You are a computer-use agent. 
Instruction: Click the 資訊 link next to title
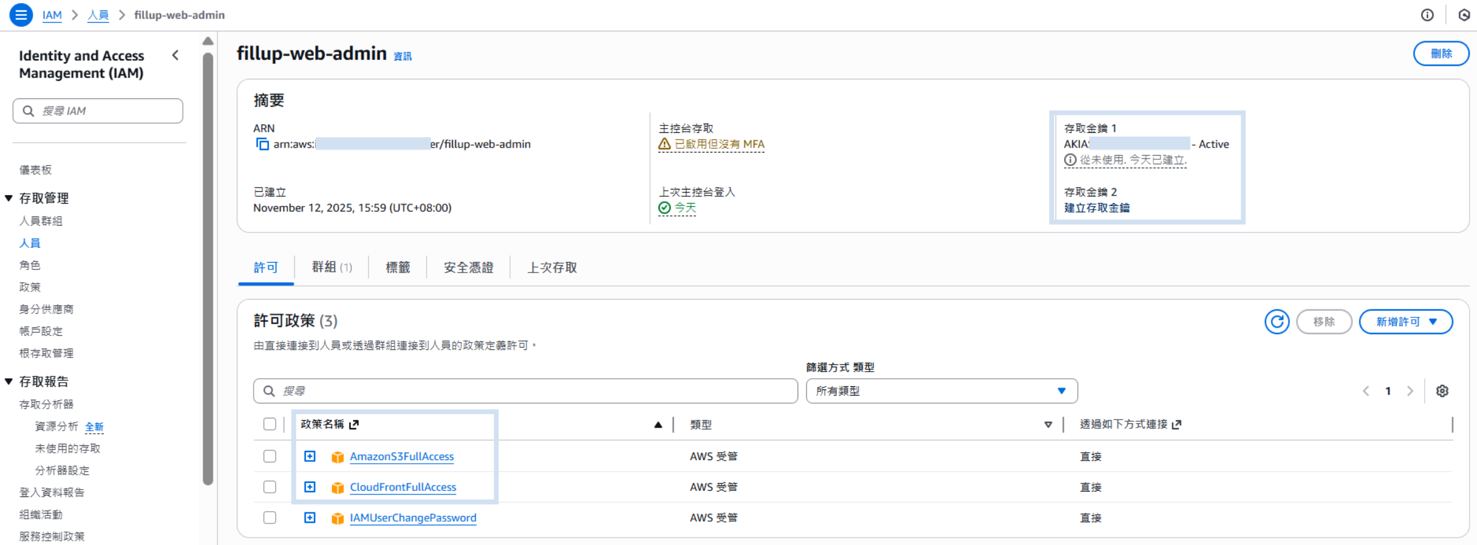[402, 56]
